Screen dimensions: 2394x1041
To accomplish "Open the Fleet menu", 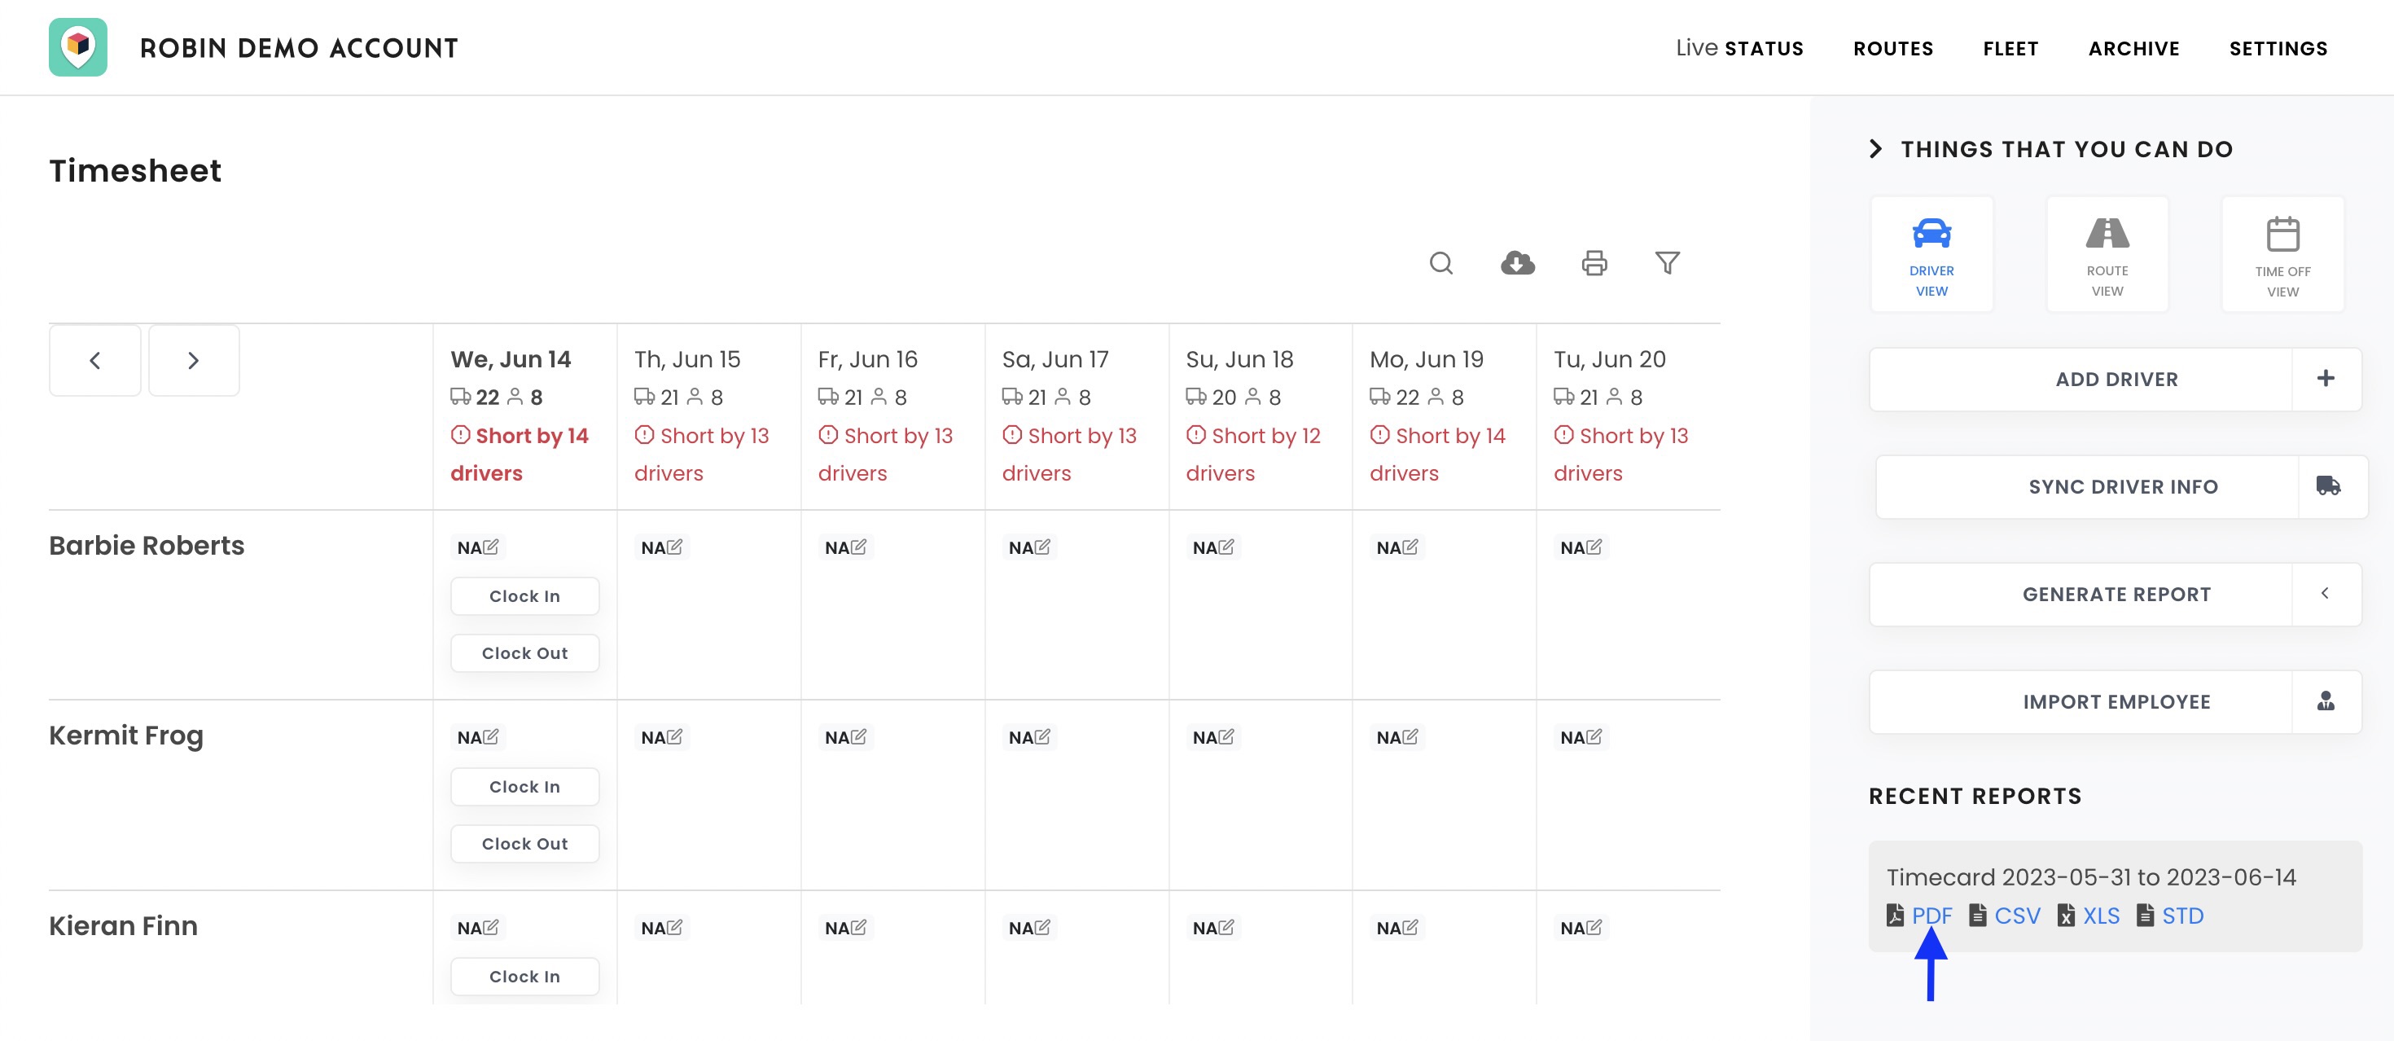I will pyautogui.click(x=2011, y=48).
